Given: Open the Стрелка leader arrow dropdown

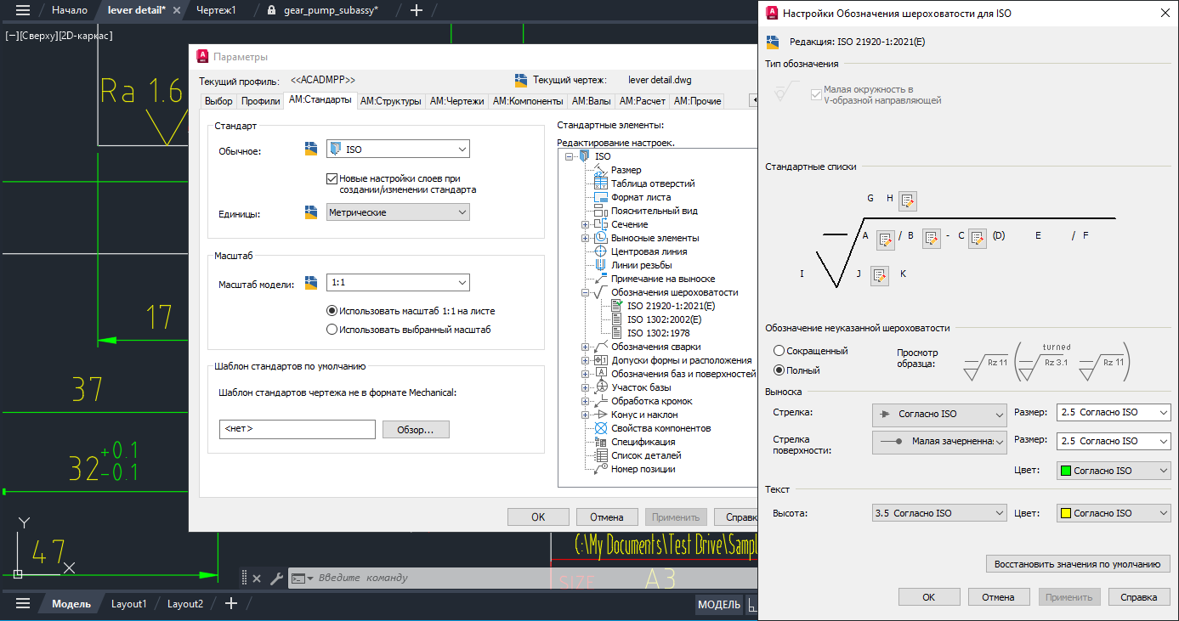Looking at the screenshot, I should [x=939, y=414].
